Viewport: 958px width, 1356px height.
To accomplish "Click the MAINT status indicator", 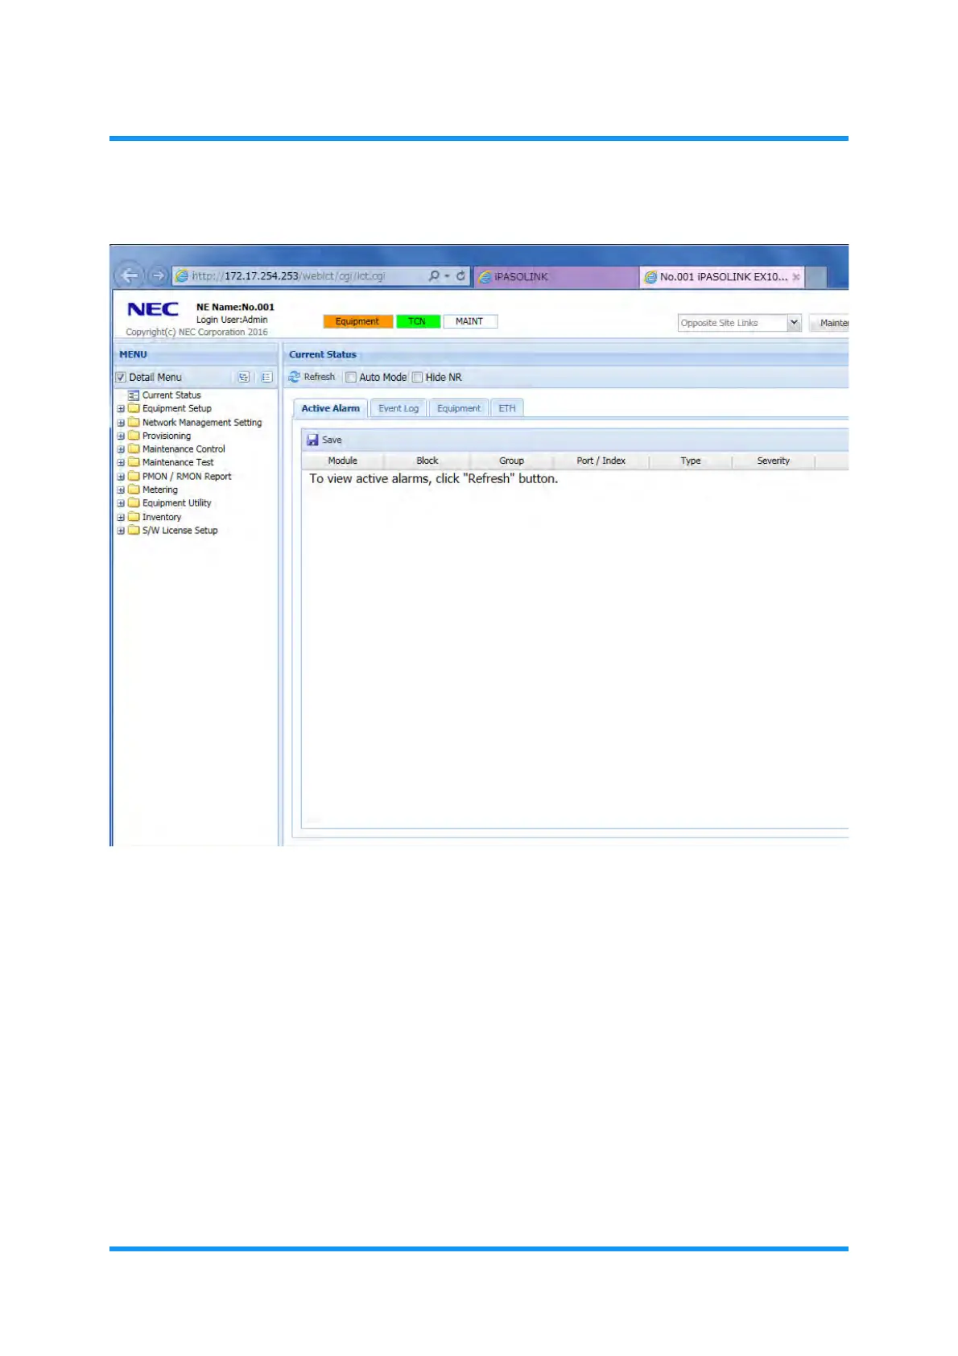I will coord(469,321).
